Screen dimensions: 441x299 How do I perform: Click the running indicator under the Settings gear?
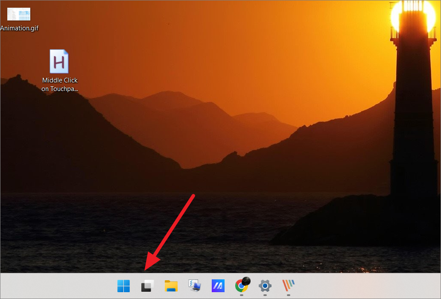[x=265, y=294]
